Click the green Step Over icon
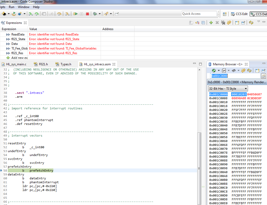This screenshot has width=267, height=205. click(37, 14)
